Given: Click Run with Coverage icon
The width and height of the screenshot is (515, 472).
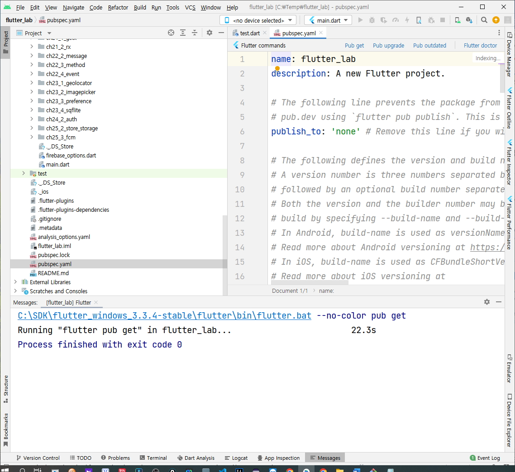Looking at the screenshot, I should (x=384, y=20).
